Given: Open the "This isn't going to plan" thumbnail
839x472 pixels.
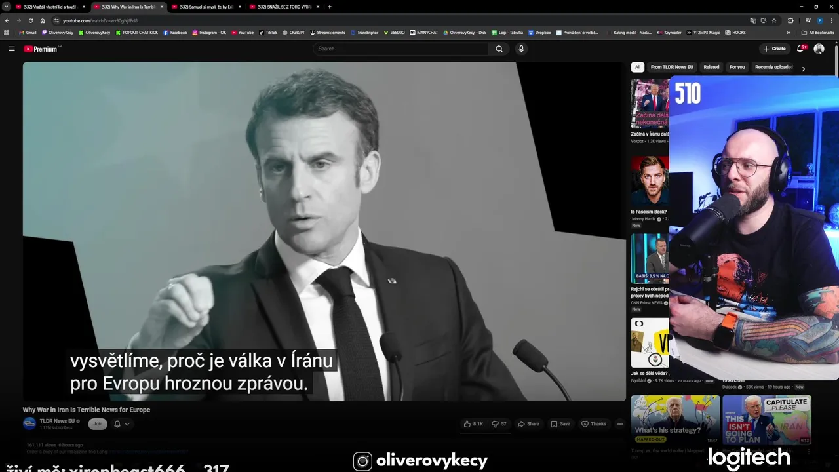Looking at the screenshot, I should click(766, 420).
